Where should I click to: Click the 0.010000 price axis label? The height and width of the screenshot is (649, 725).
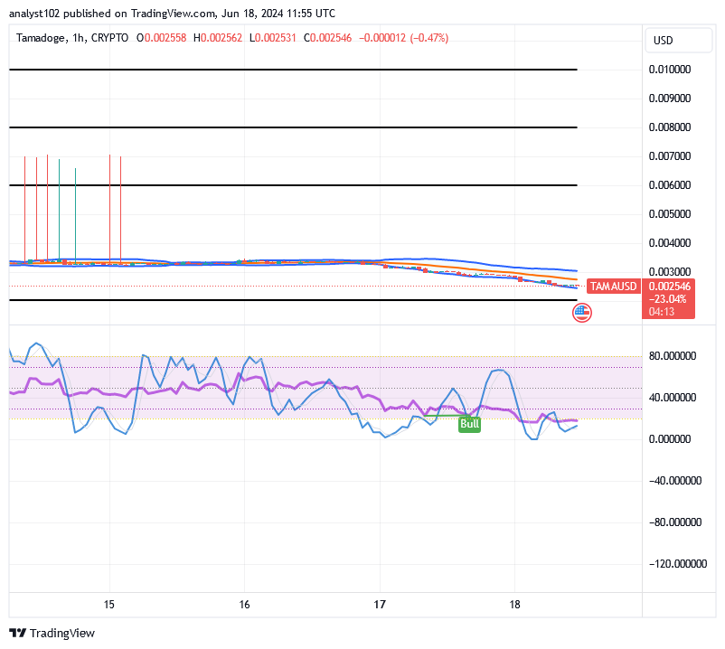[x=670, y=70]
